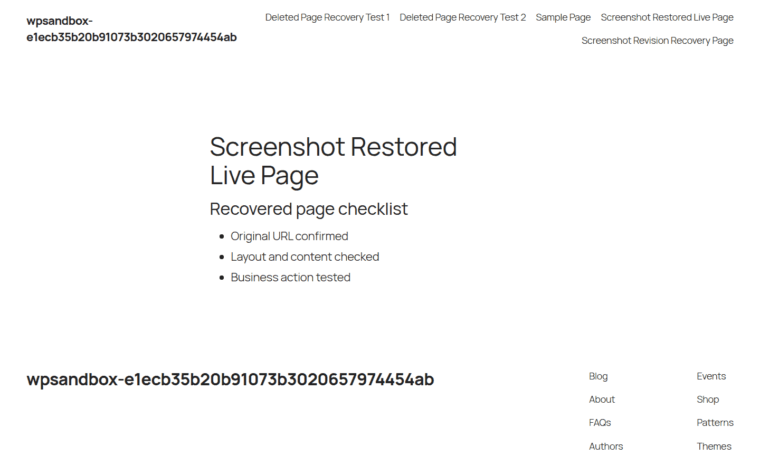The height and width of the screenshot is (475, 760).
Task: Select the Original URL confirmed list item
Action: coord(289,236)
